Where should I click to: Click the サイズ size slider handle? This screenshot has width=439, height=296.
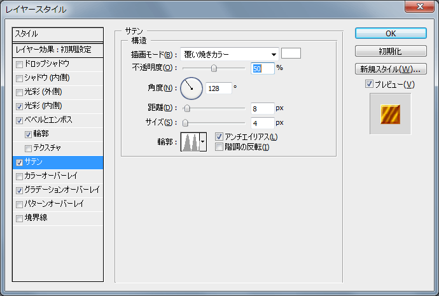click(x=185, y=123)
